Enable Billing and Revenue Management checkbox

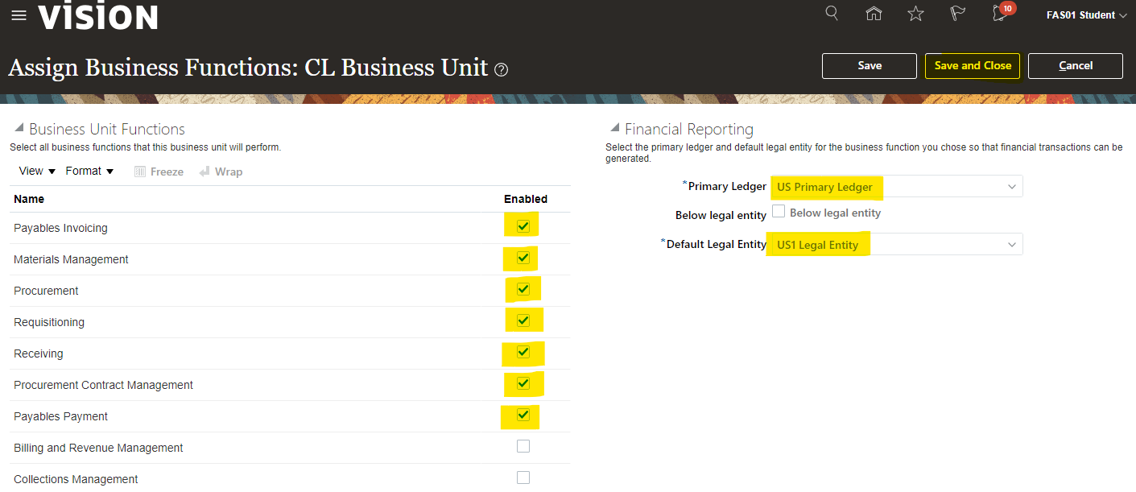coord(523,446)
